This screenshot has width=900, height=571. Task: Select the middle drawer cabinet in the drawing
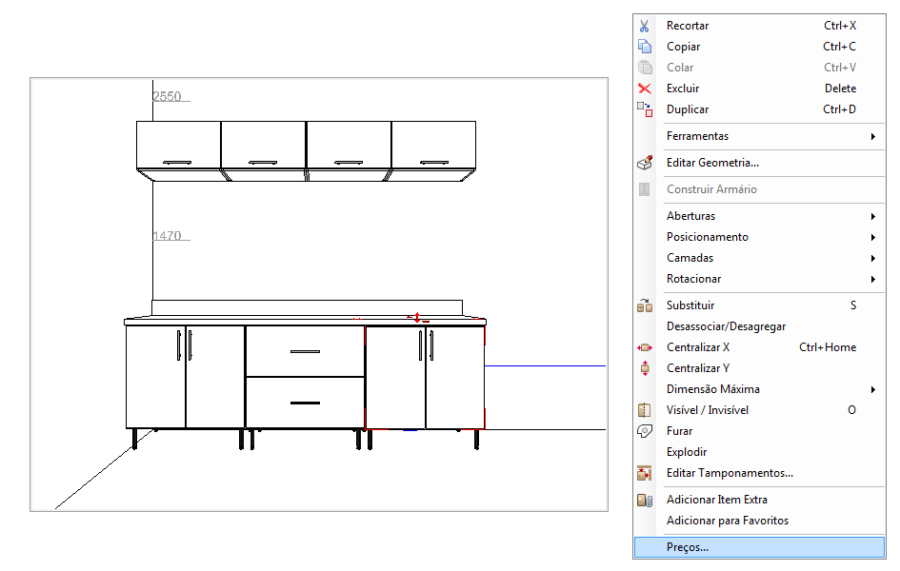point(305,377)
